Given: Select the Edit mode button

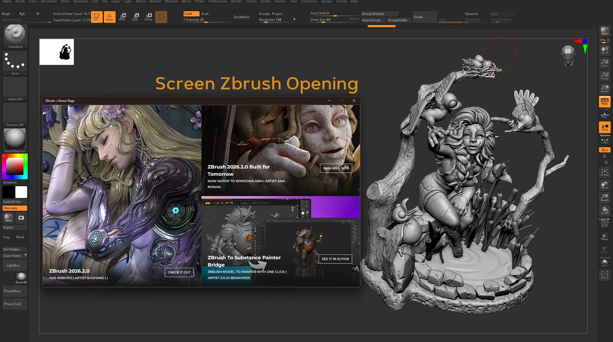Looking at the screenshot, I should point(97,17).
